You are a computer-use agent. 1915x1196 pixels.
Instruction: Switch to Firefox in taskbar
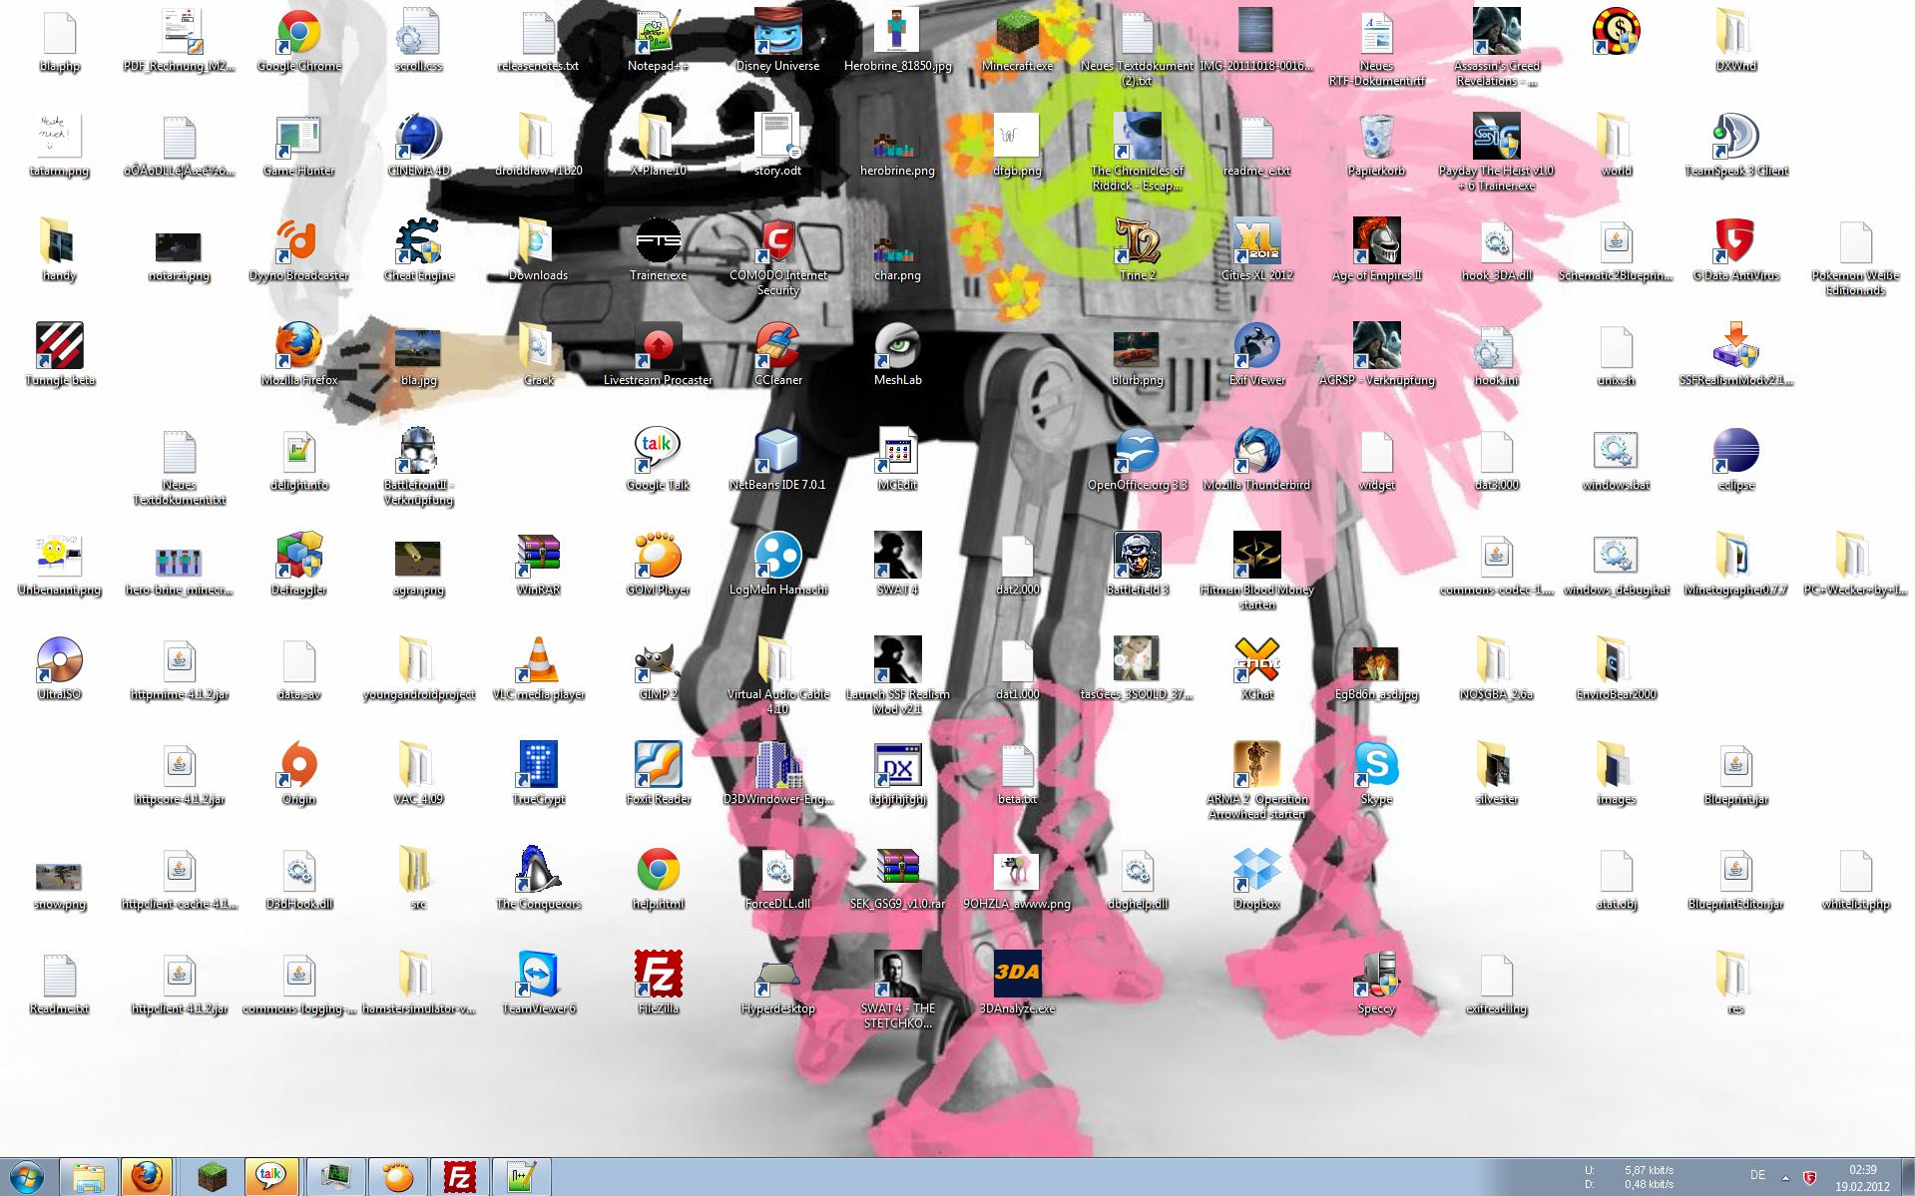pos(148,1177)
